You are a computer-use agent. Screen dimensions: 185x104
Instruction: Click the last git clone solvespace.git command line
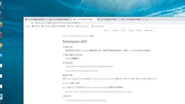point(86,101)
